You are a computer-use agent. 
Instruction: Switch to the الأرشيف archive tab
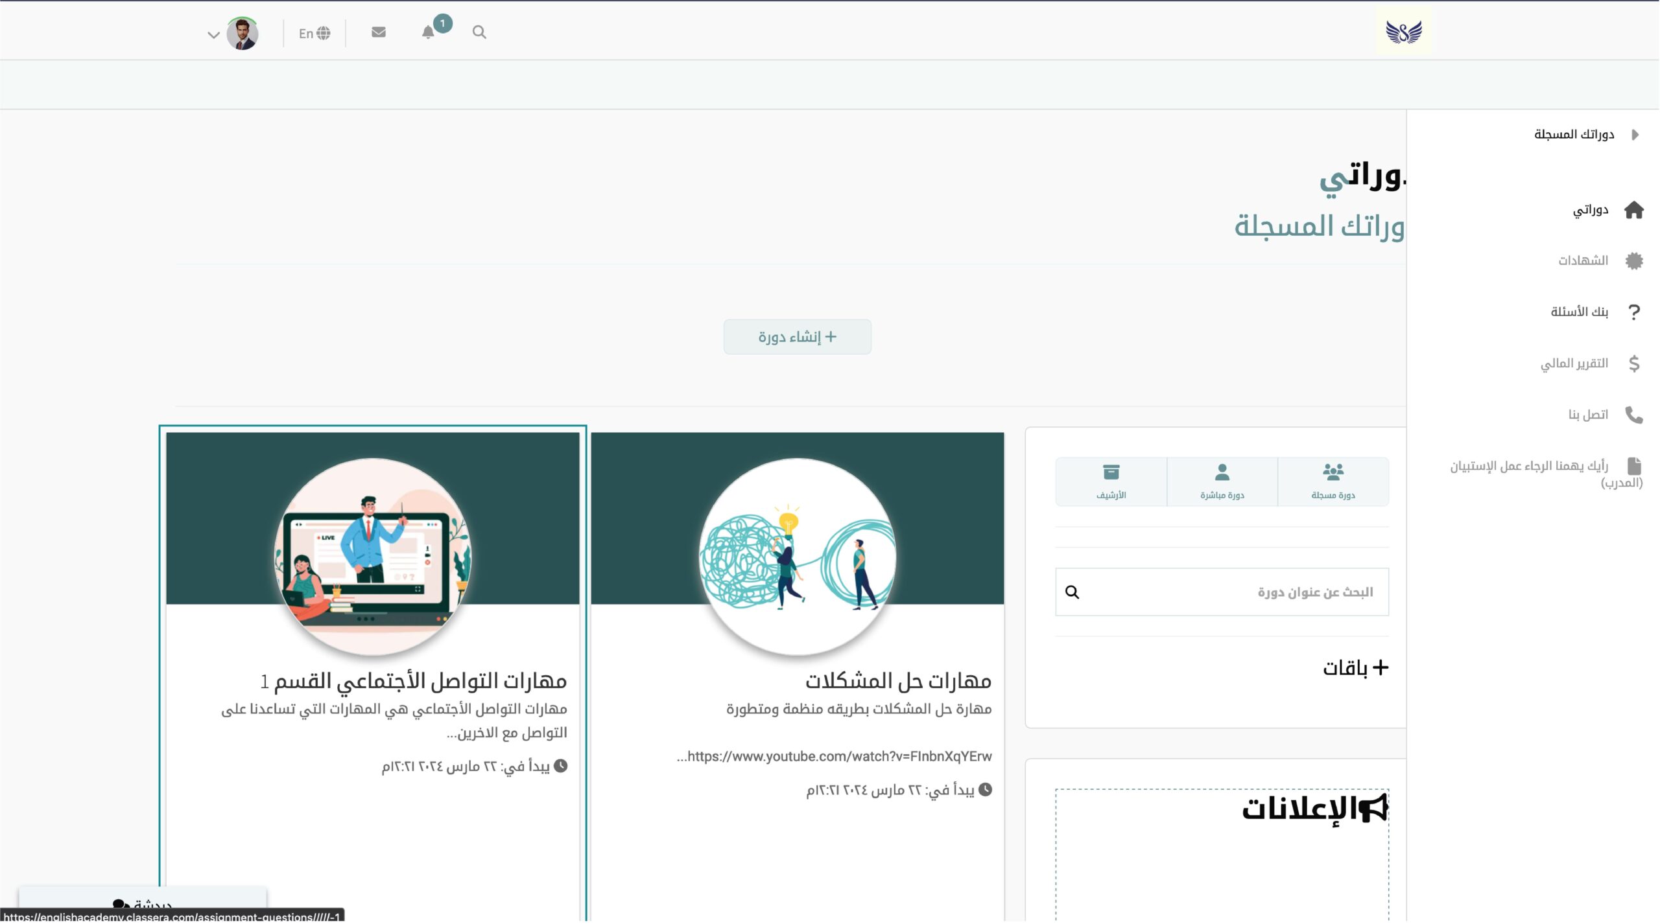click(x=1111, y=481)
